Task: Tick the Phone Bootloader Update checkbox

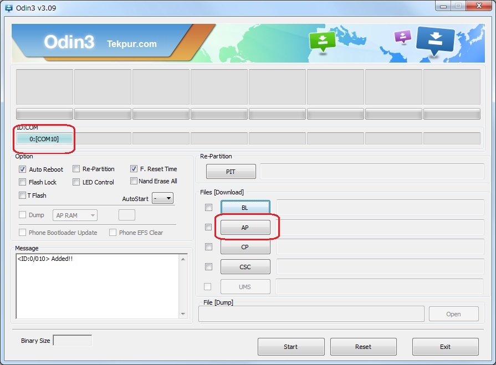Action: [x=22, y=233]
